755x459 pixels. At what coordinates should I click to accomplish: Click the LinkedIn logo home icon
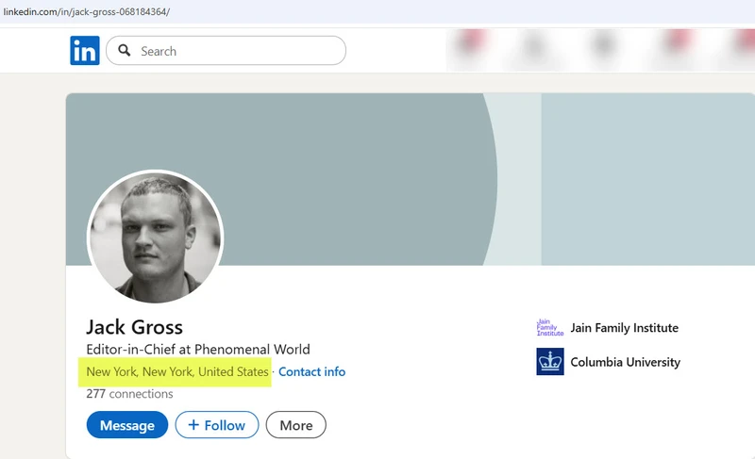pos(84,51)
